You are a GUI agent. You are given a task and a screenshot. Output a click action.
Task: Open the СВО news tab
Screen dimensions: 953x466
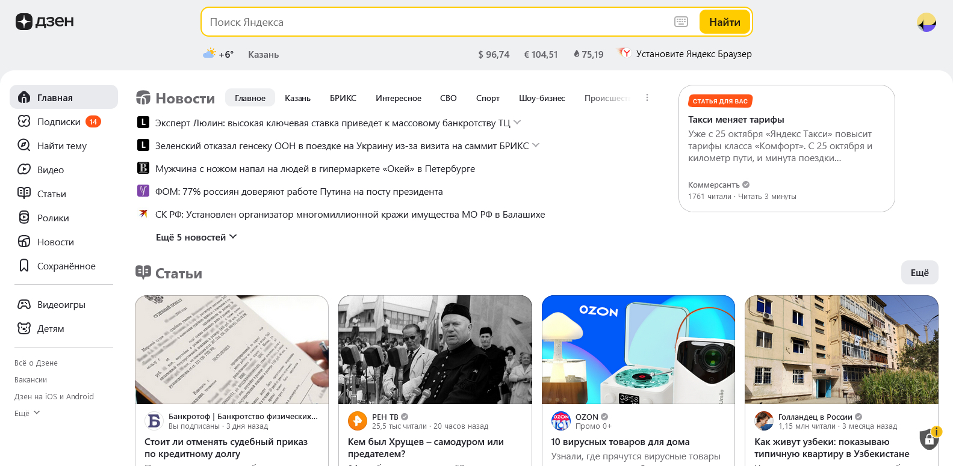click(x=449, y=98)
